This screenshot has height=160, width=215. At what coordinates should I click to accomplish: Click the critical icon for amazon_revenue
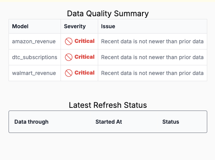[x=69, y=41]
